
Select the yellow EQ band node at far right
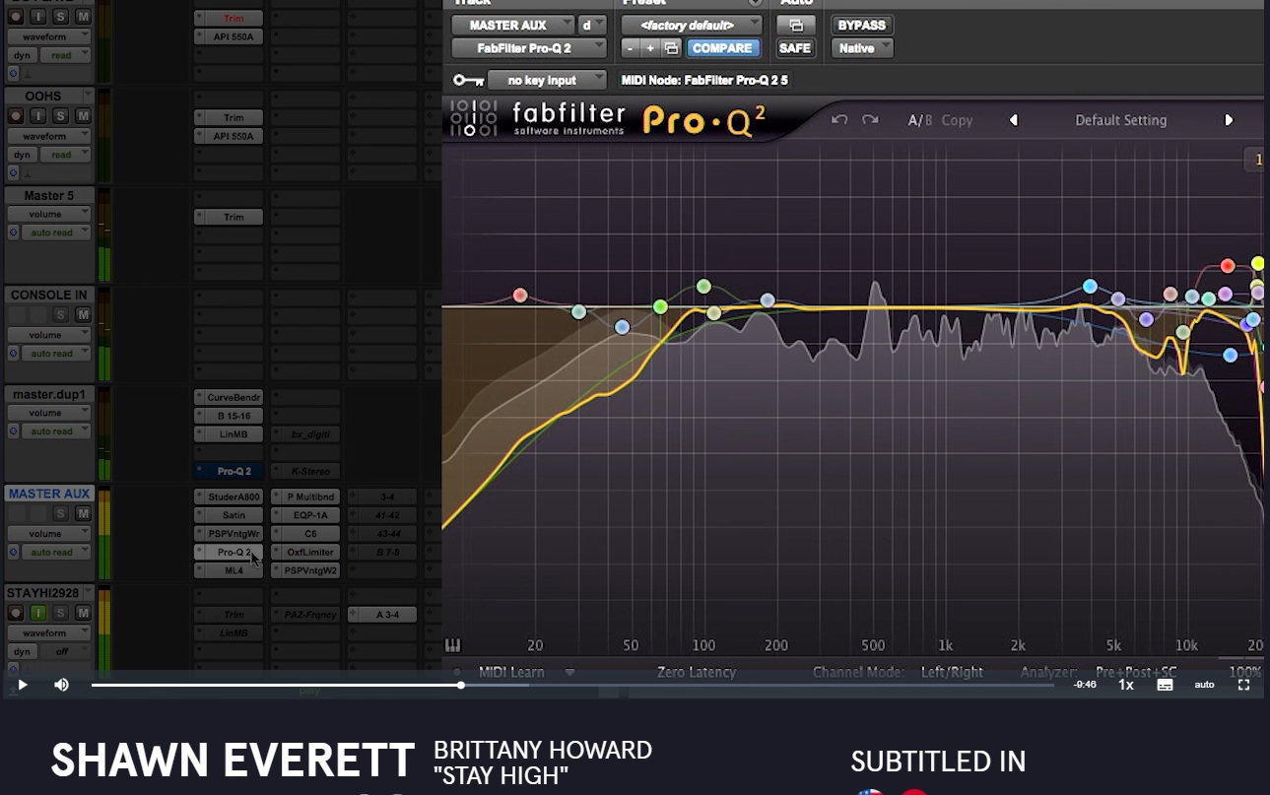[x=1258, y=263]
